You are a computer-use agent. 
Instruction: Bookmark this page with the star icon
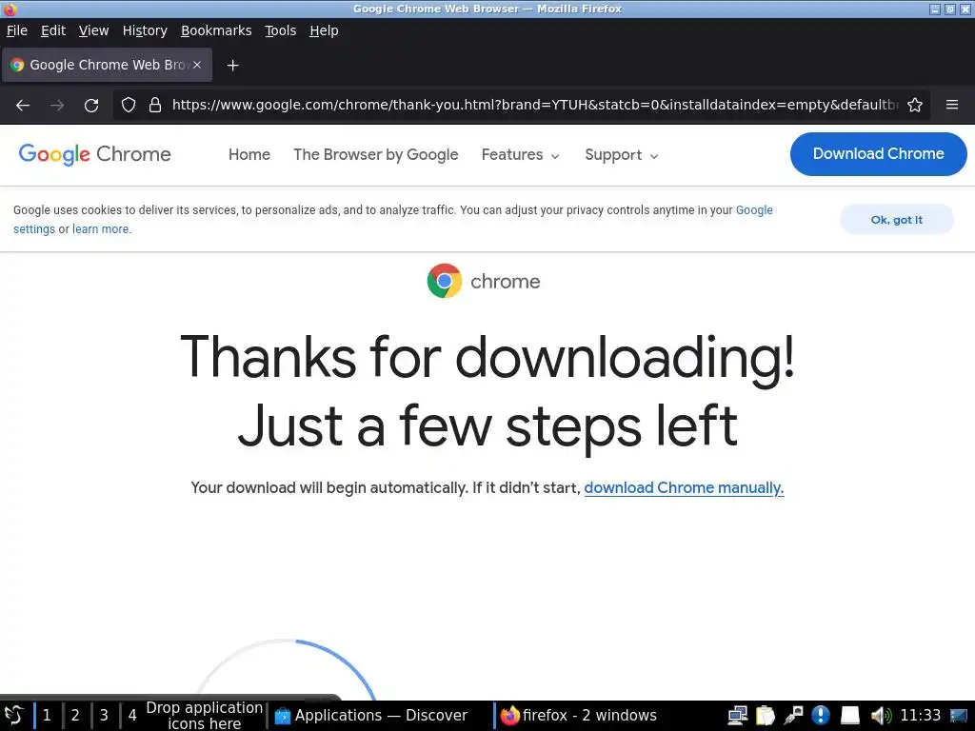click(x=915, y=105)
